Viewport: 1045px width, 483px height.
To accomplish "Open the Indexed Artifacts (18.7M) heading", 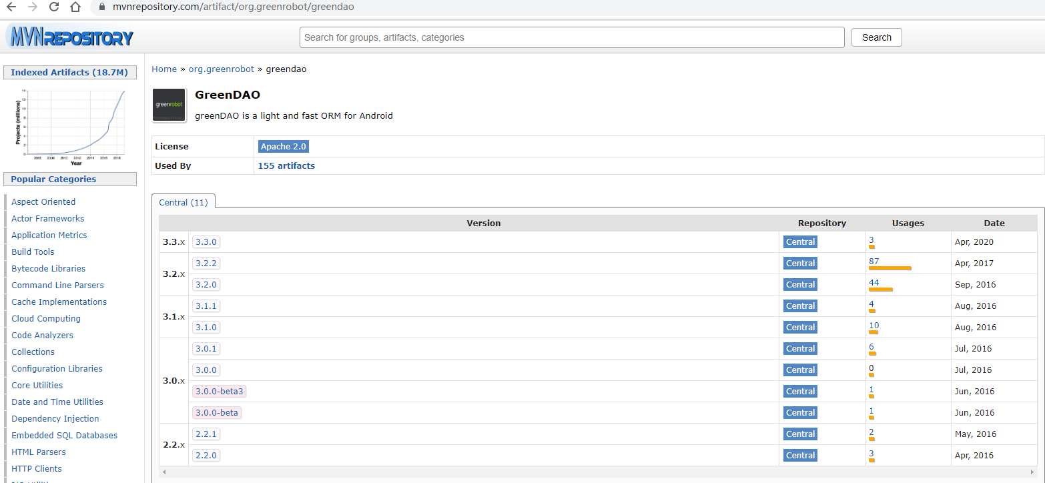I will point(69,72).
